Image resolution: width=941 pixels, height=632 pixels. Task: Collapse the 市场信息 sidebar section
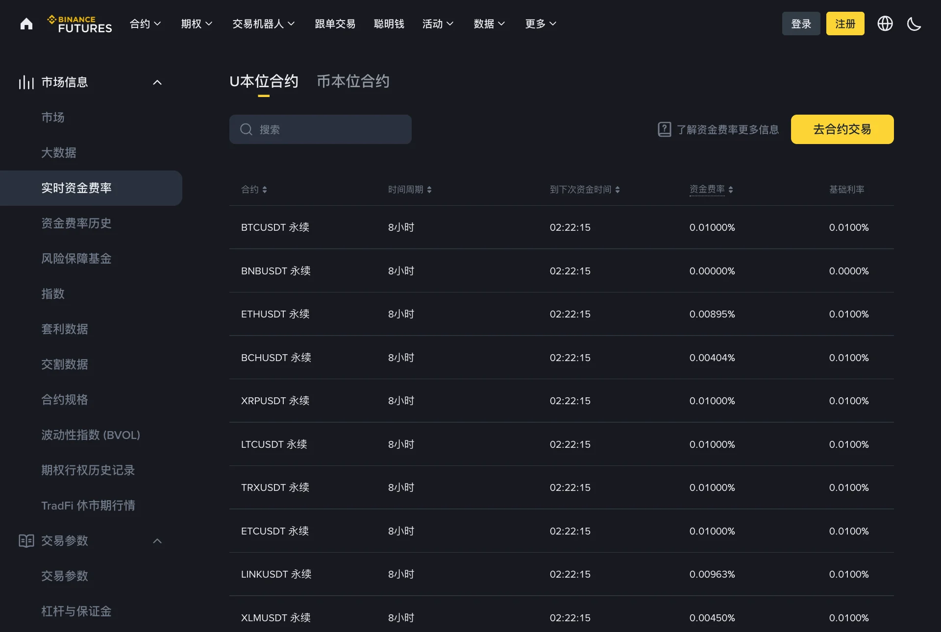coord(157,82)
